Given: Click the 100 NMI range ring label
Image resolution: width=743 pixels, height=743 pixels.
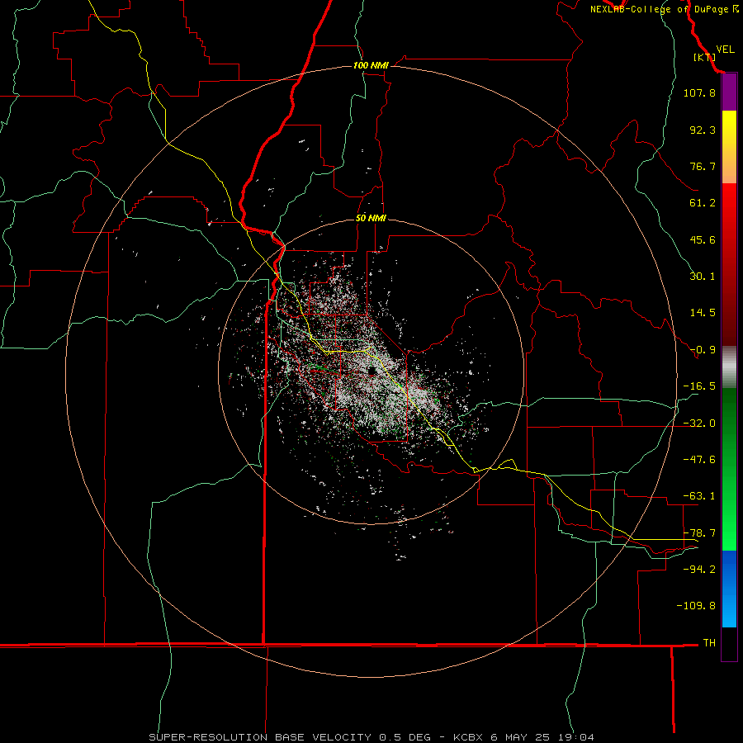Looking at the screenshot, I should tap(371, 65).
